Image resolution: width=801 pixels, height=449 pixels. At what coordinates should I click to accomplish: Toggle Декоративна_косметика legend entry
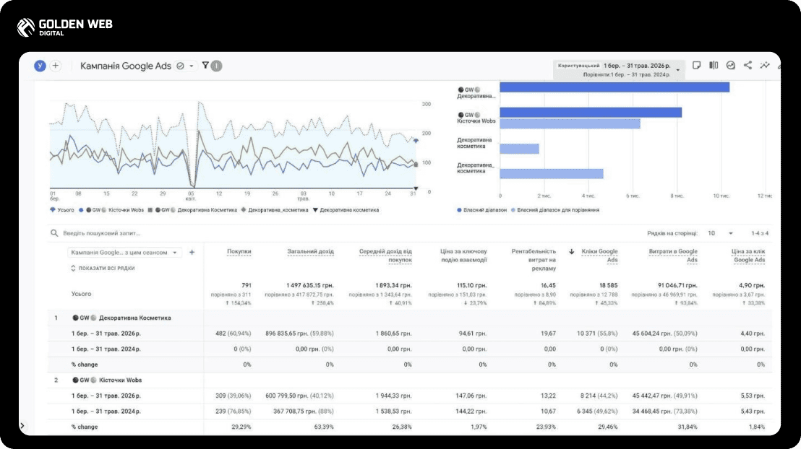click(275, 210)
